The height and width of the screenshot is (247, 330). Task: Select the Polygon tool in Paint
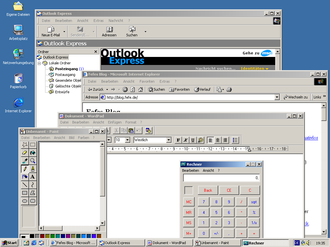click(x=33, y=193)
